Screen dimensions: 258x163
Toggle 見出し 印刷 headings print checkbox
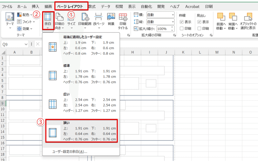tap(199, 28)
